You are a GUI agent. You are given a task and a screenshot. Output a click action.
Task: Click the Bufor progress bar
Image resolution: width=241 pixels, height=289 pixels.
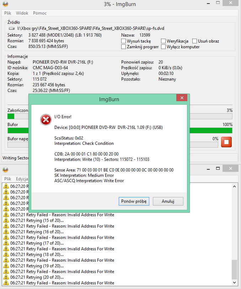pyautogui.click(x=120, y=131)
